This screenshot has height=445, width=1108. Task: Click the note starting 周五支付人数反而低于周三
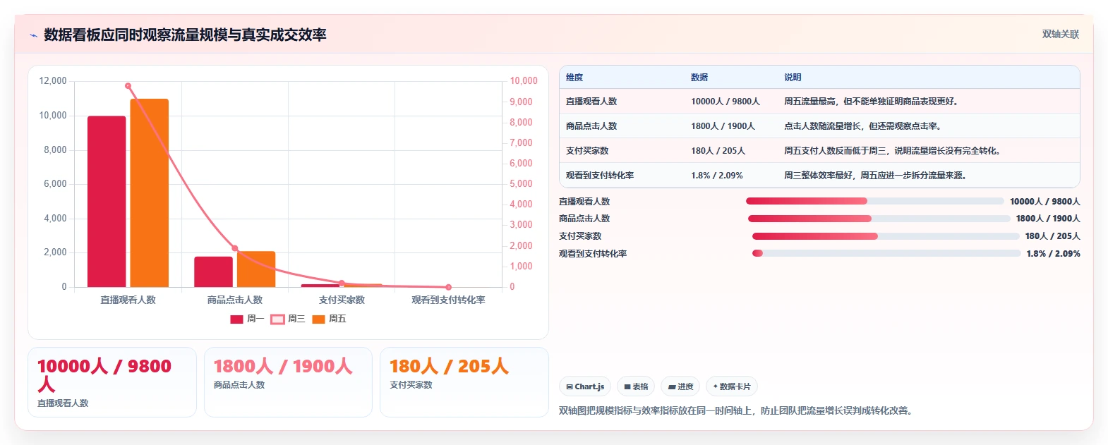(893, 151)
